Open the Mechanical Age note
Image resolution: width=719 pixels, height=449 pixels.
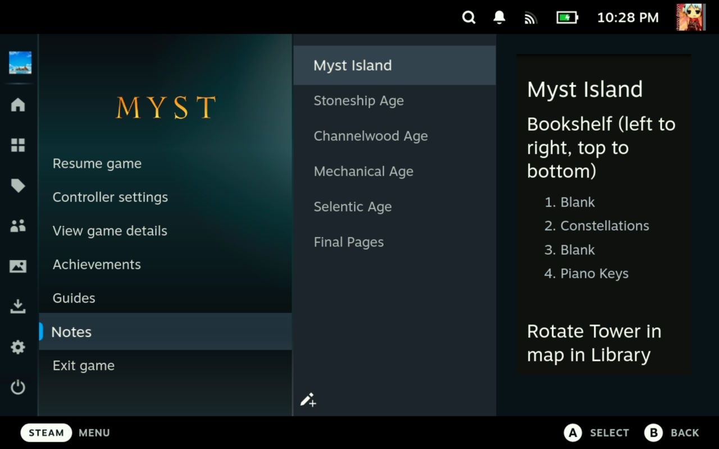coord(394,171)
